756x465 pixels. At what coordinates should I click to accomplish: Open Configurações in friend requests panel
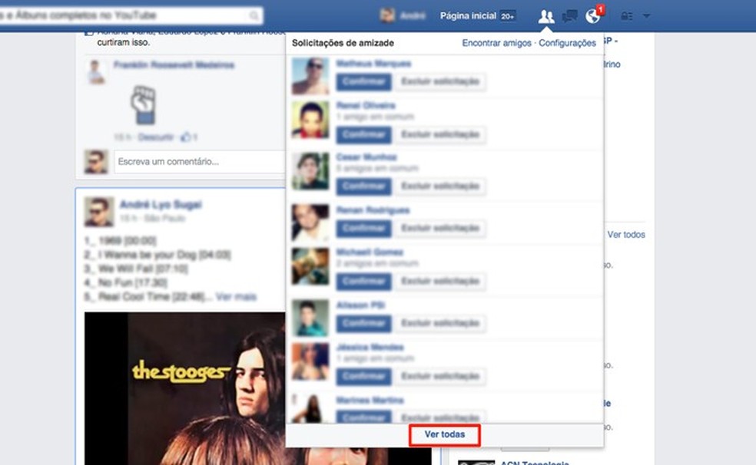(x=567, y=43)
